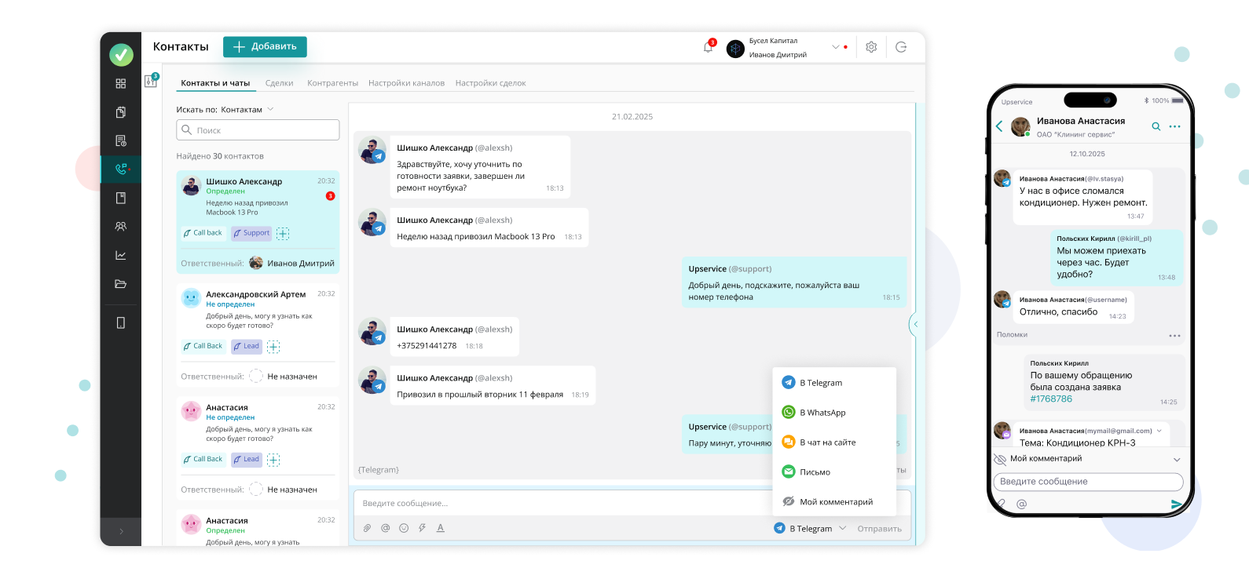Viewport: 1249px width, 579px height.
Task: Open the Искать по: Контактам dropdown
Action: [225, 110]
